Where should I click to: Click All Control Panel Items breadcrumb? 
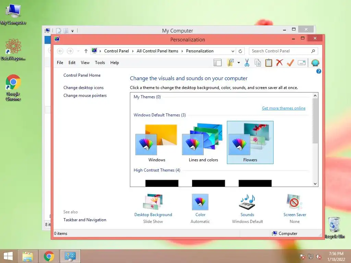point(157,51)
